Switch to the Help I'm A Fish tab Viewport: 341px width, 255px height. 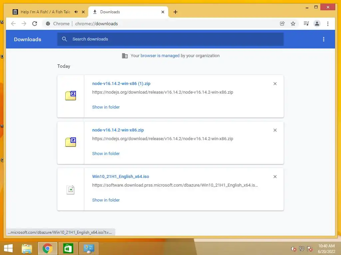[45, 12]
